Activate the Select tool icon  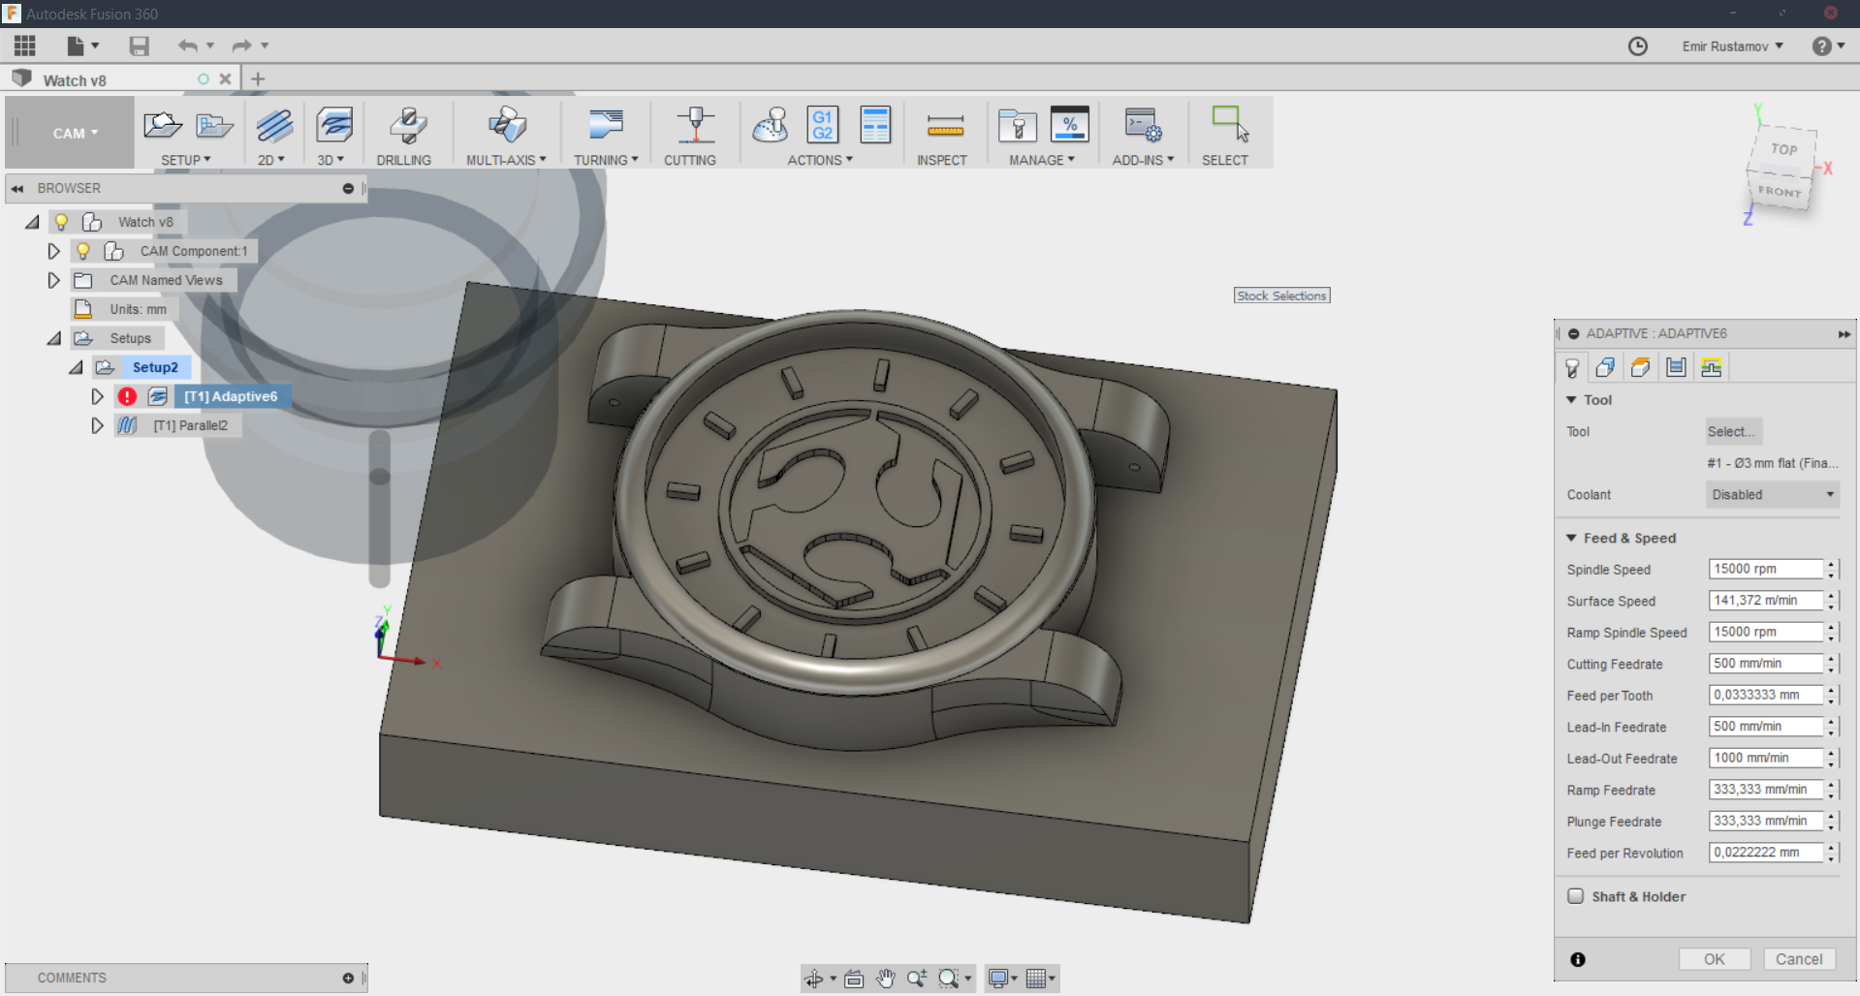click(1230, 125)
